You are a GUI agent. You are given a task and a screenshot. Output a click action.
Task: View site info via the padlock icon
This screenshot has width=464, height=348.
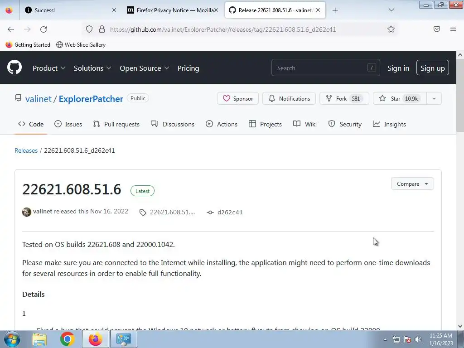[102, 29]
